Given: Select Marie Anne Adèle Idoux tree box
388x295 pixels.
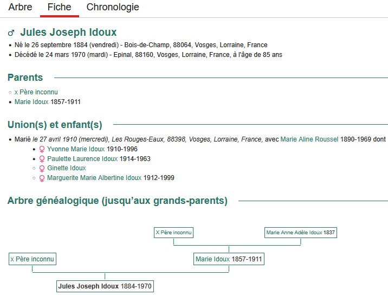Looking at the screenshot, I should (300, 233).
